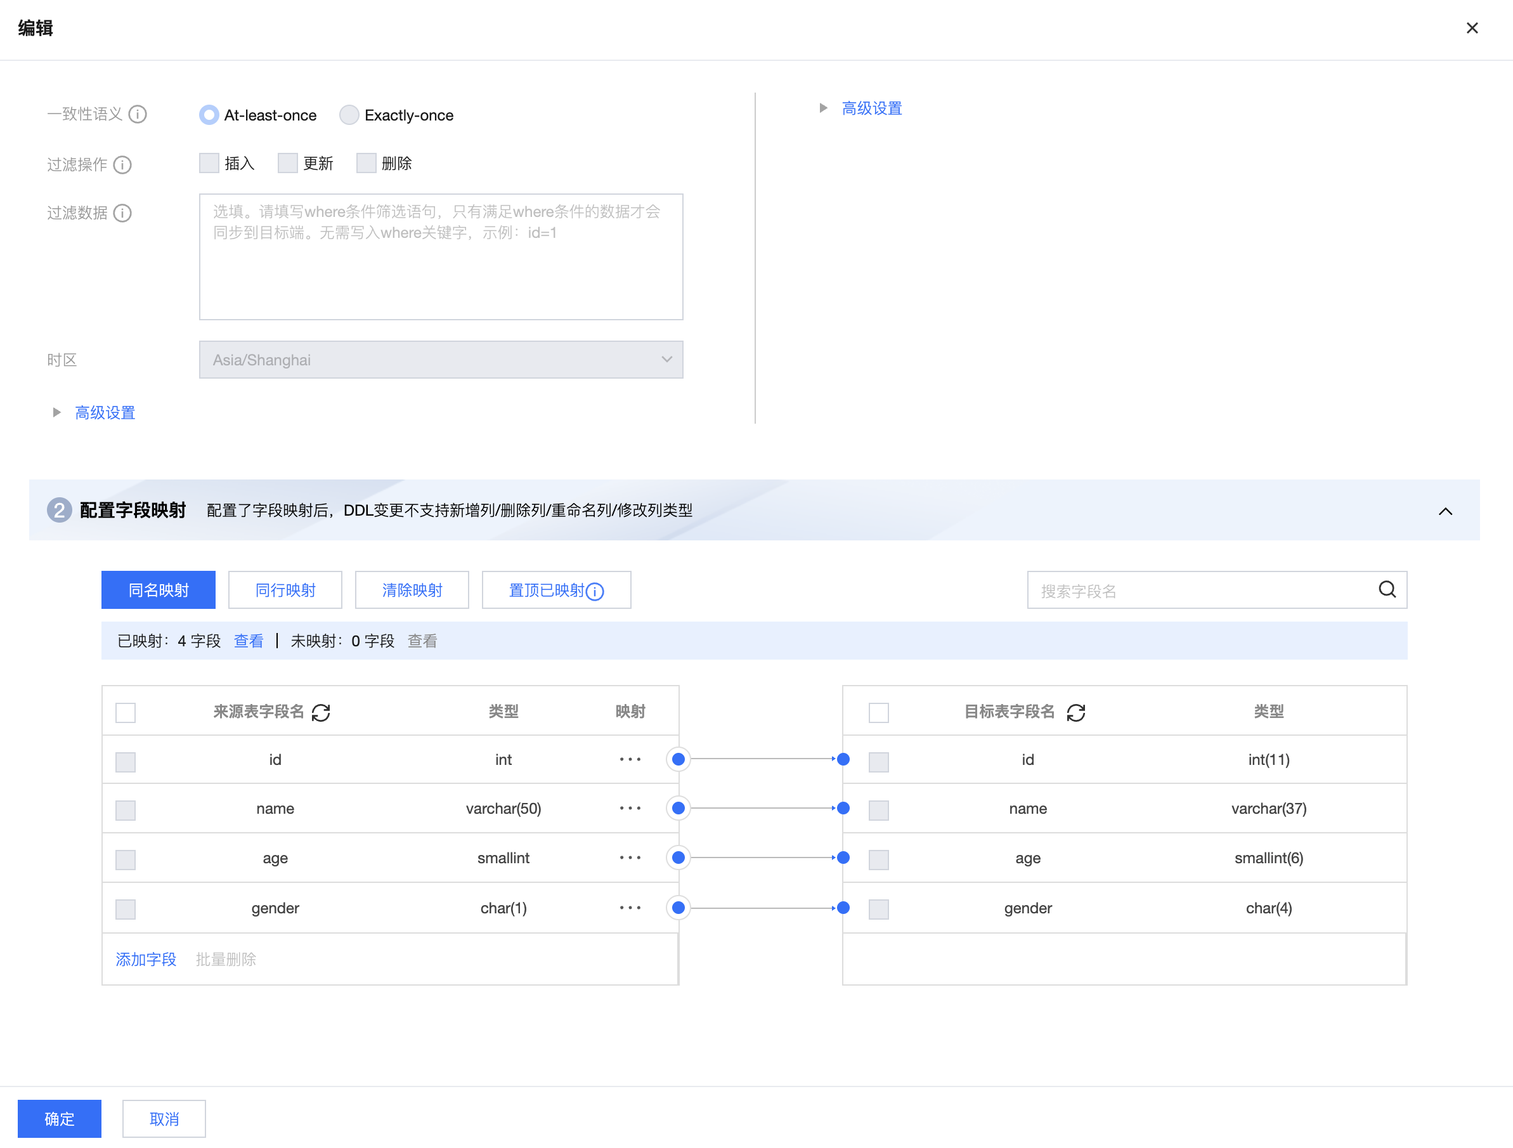
Task: Click info icon next to 过滤操作
Action: [122, 165]
